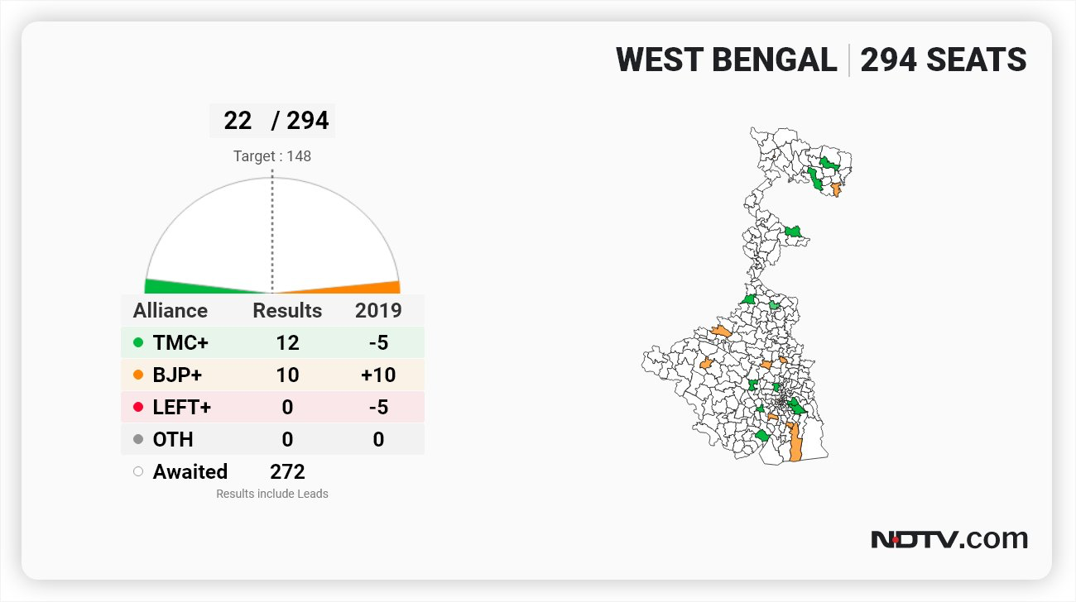Click the 22 / 294 seat counter
Image resolution: width=1076 pixels, height=602 pixels.
tap(272, 121)
